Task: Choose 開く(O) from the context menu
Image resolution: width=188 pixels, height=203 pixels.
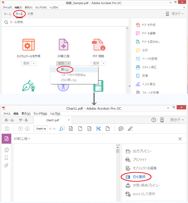Action: [x=74, y=70]
